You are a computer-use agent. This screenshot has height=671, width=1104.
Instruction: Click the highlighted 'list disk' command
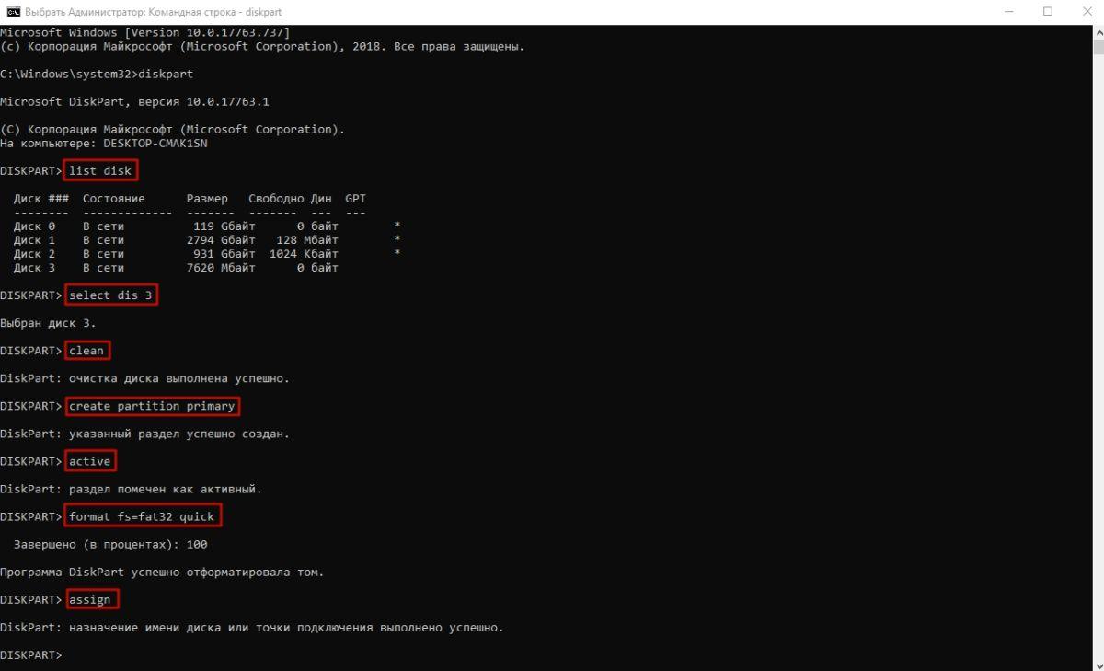[100, 170]
